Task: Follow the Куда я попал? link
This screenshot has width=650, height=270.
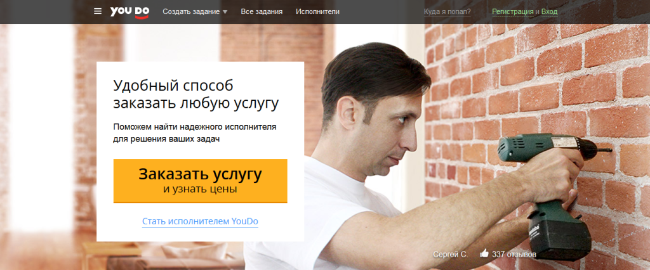Action: [x=448, y=11]
